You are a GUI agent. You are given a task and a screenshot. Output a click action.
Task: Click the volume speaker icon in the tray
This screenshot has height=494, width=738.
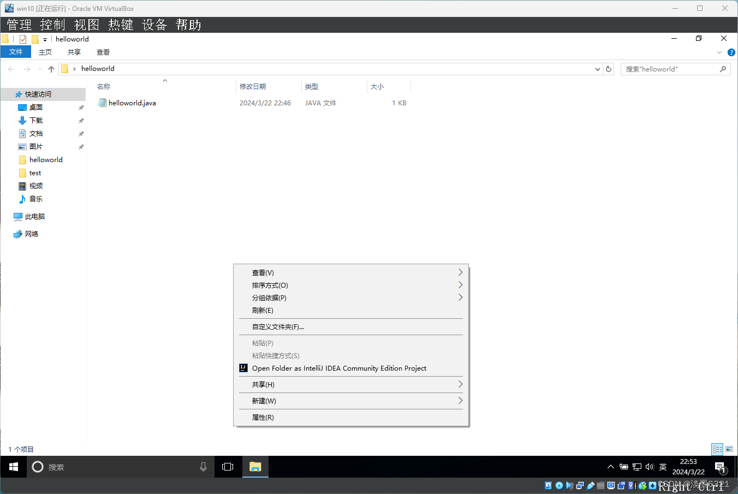tap(650, 467)
